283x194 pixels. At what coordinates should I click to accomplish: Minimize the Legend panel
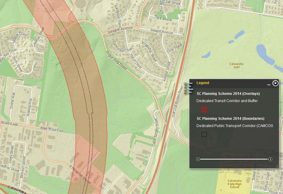pos(269,85)
